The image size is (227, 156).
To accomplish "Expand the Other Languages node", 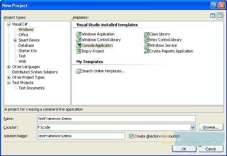I will (x=9, y=67).
